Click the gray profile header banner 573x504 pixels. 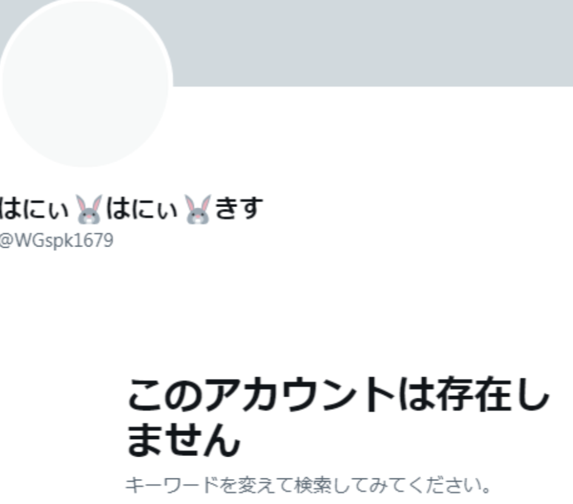point(373,43)
